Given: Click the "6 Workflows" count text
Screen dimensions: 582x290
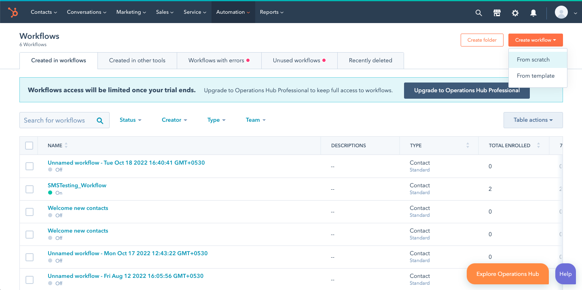Looking at the screenshot, I should point(33,44).
